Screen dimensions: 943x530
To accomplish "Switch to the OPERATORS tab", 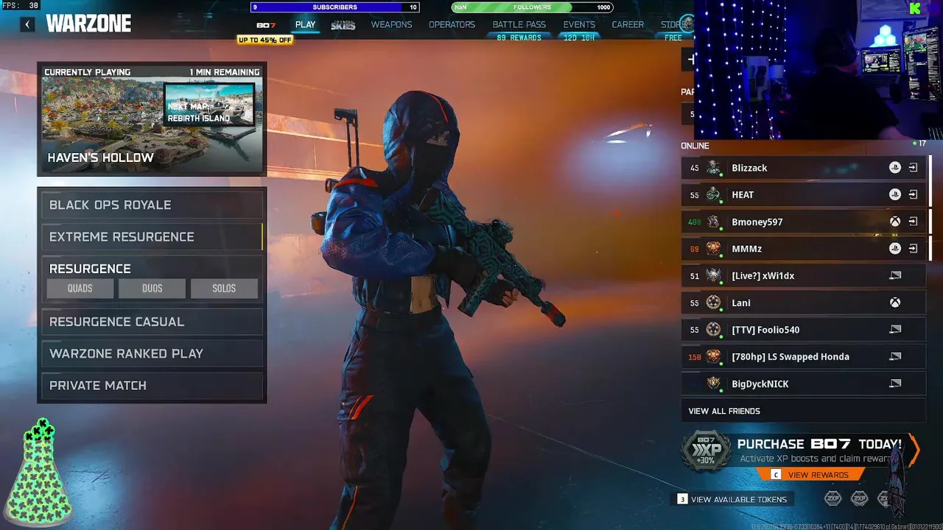I will 452,24.
